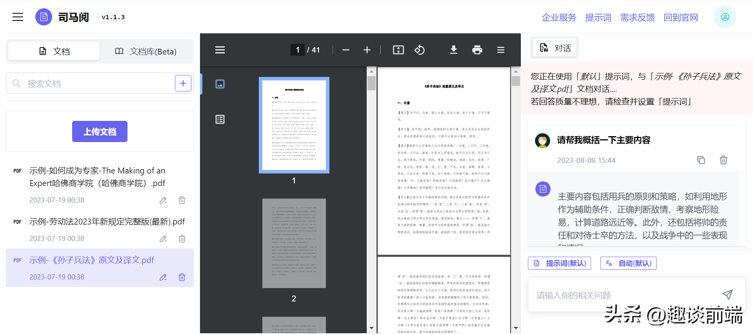Go to 回到官网 link
753x334 pixels.
tap(681, 18)
